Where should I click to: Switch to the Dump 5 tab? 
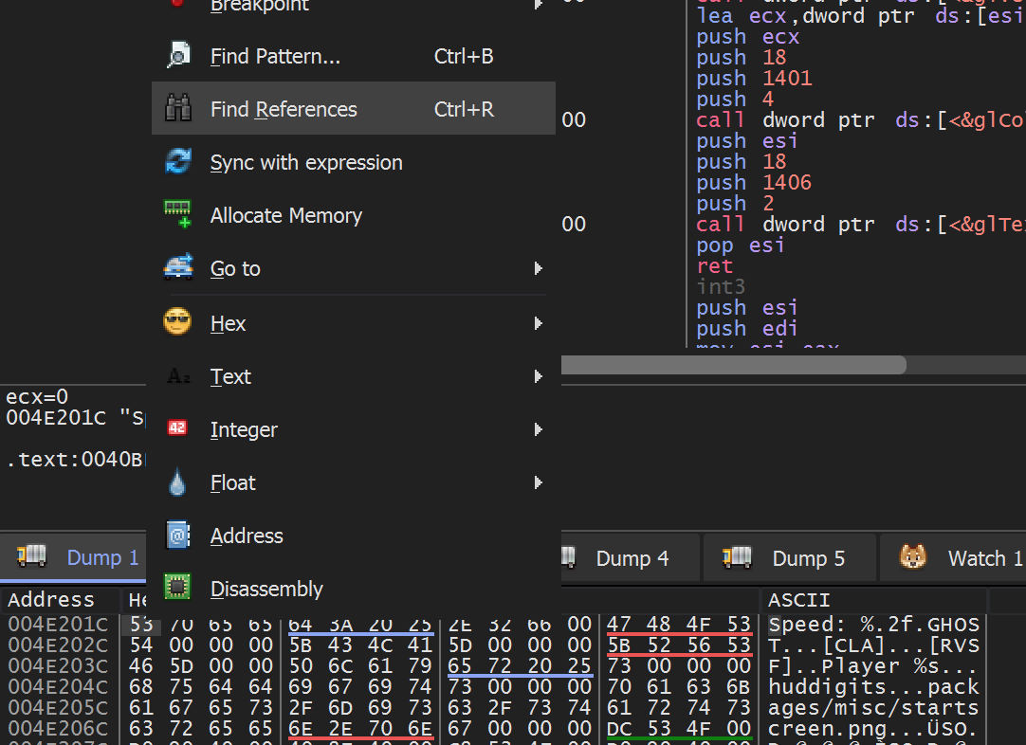[x=790, y=558]
